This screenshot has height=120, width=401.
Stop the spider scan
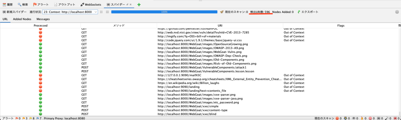pos(107,12)
